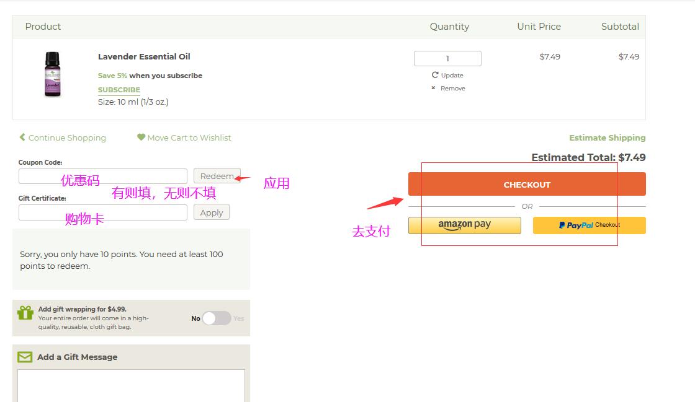Viewport: 695px width, 402px height.
Task: Click the Lavender Essential Oil bottle thumbnail
Action: [52, 74]
